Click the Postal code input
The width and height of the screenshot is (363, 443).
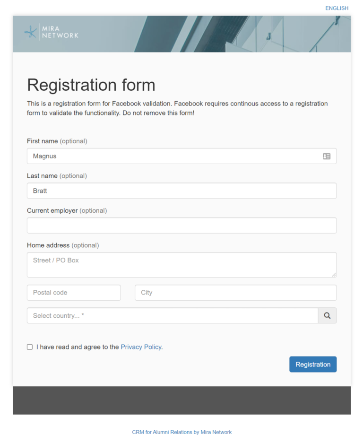(x=74, y=293)
